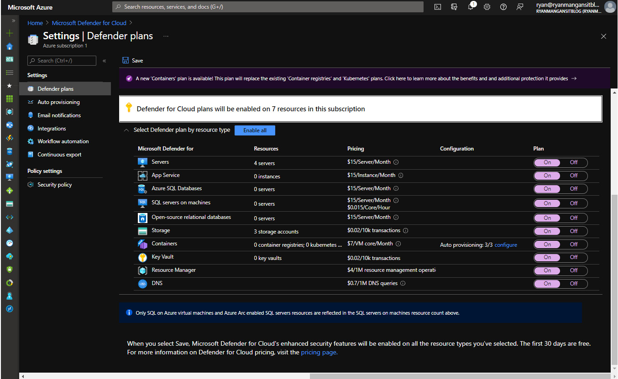This screenshot has width=618, height=379.
Task: Turn Off Open-source relational databases plan
Action: 574,218
